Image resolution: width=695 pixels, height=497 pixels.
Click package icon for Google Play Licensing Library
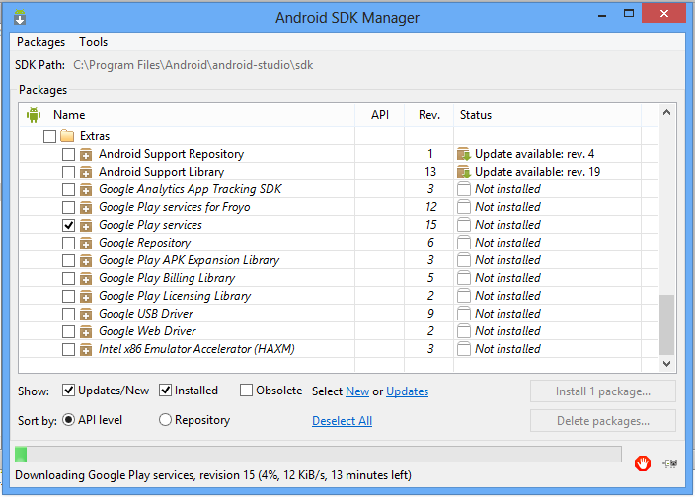pyautogui.click(x=86, y=296)
